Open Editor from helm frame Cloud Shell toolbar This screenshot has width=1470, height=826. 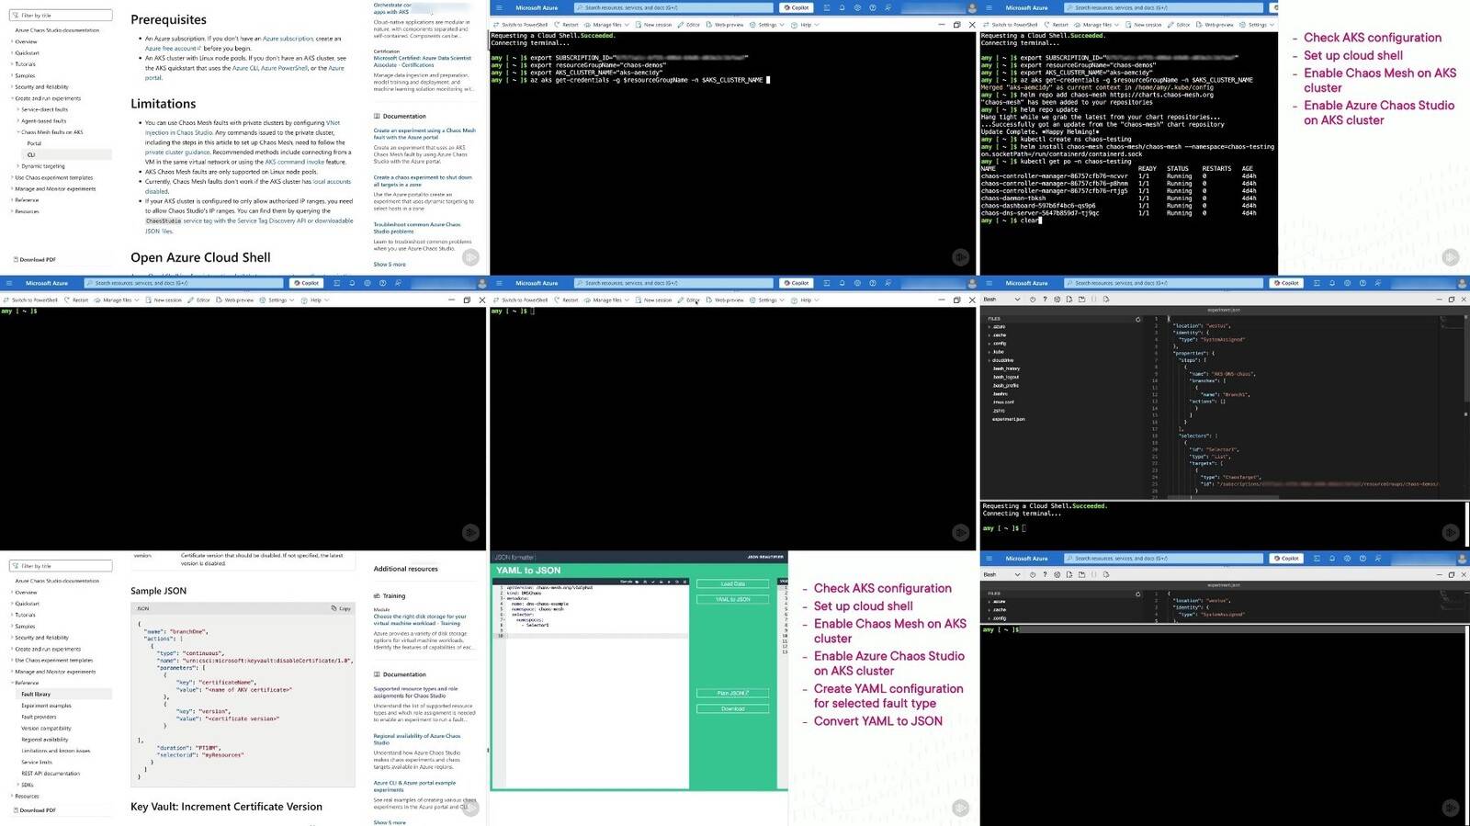(x=1180, y=25)
